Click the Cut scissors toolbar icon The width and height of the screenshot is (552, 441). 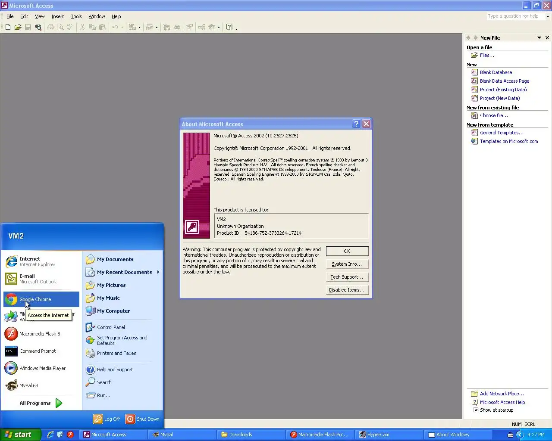click(82, 27)
